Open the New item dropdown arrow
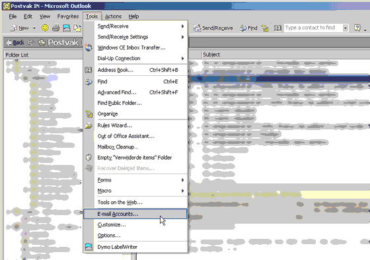The height and width of the screenshot is (260, 370). pos(34,28)
